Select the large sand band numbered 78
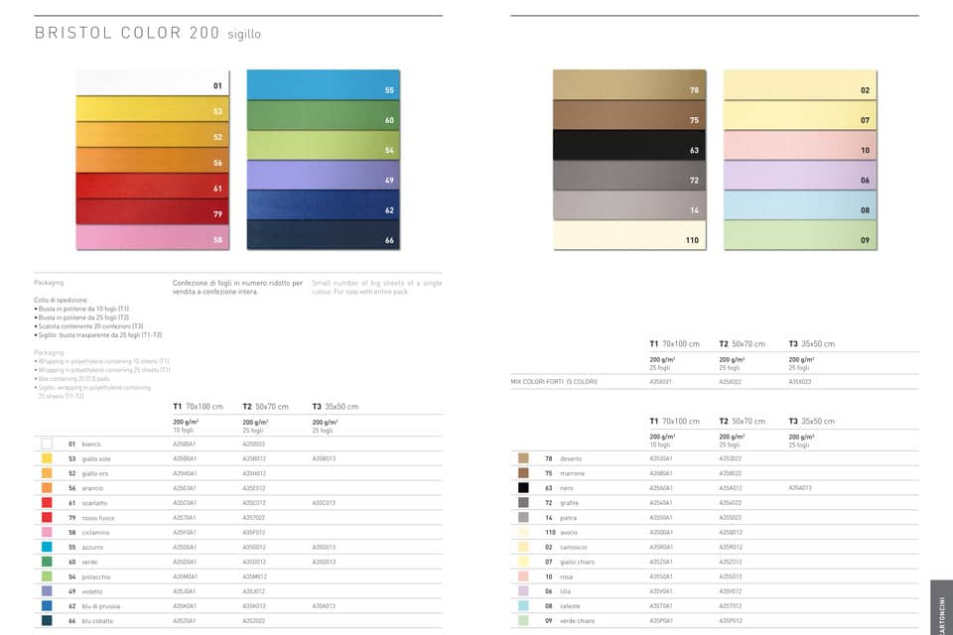This screenshot has width=953, height=635. click(x=629, y=85)
